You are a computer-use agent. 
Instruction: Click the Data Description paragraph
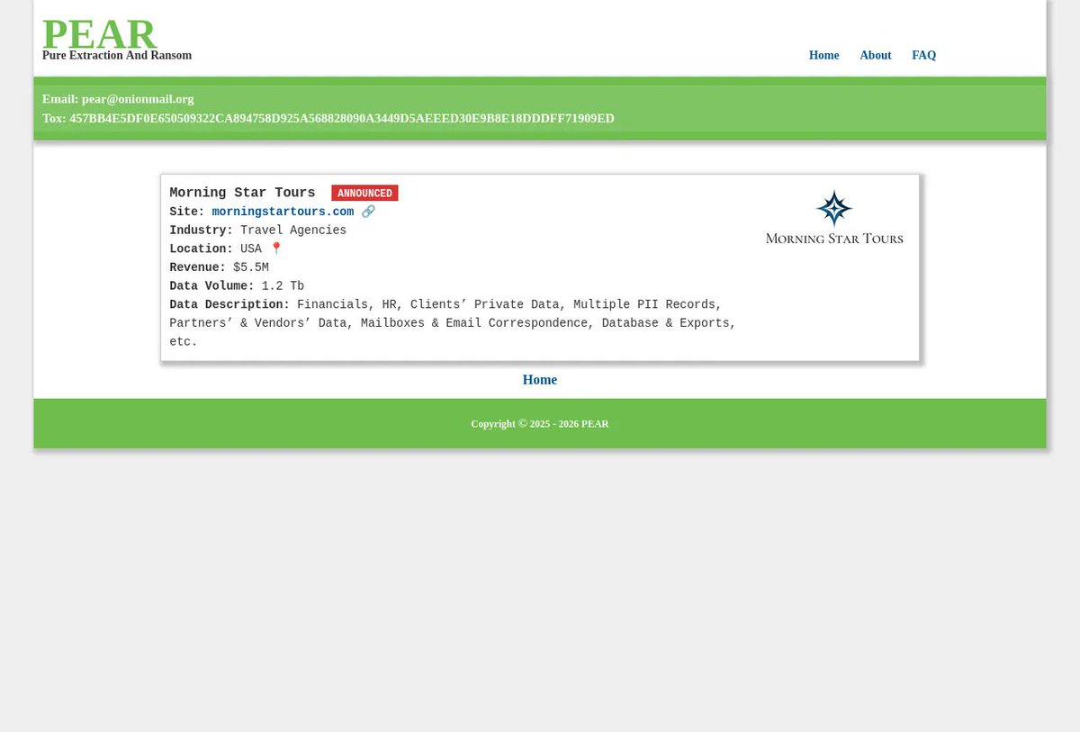[453, 323]
